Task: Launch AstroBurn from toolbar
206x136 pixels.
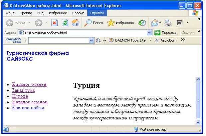Action: coord(166,40)
